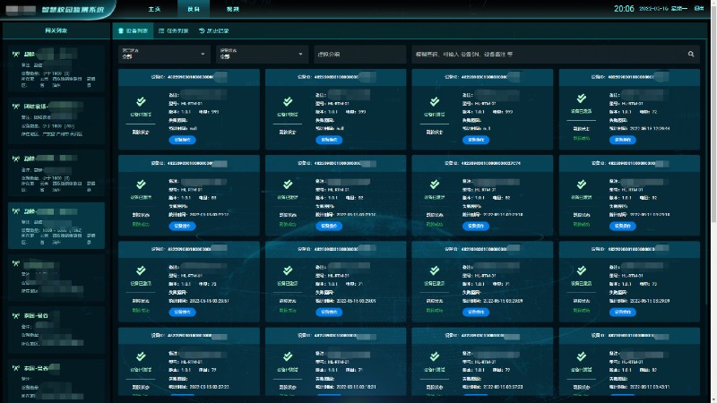The image size is (717, 403).
Task: Click checkmark icon on card with time 00:43:11
Action: tap(581, 356)
